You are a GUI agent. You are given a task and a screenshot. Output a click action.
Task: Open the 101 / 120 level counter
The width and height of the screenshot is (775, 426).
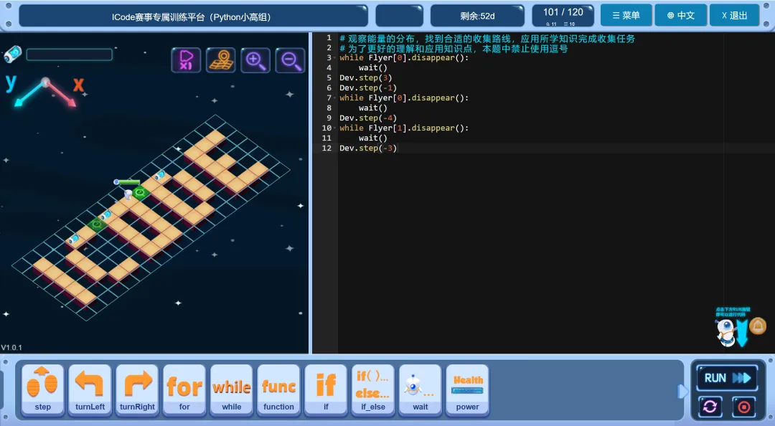(x=563, y=15)
